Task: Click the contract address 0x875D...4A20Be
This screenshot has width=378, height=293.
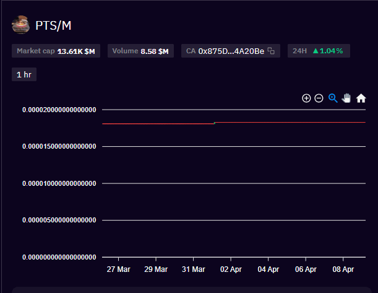Action: tap(231, 51)
